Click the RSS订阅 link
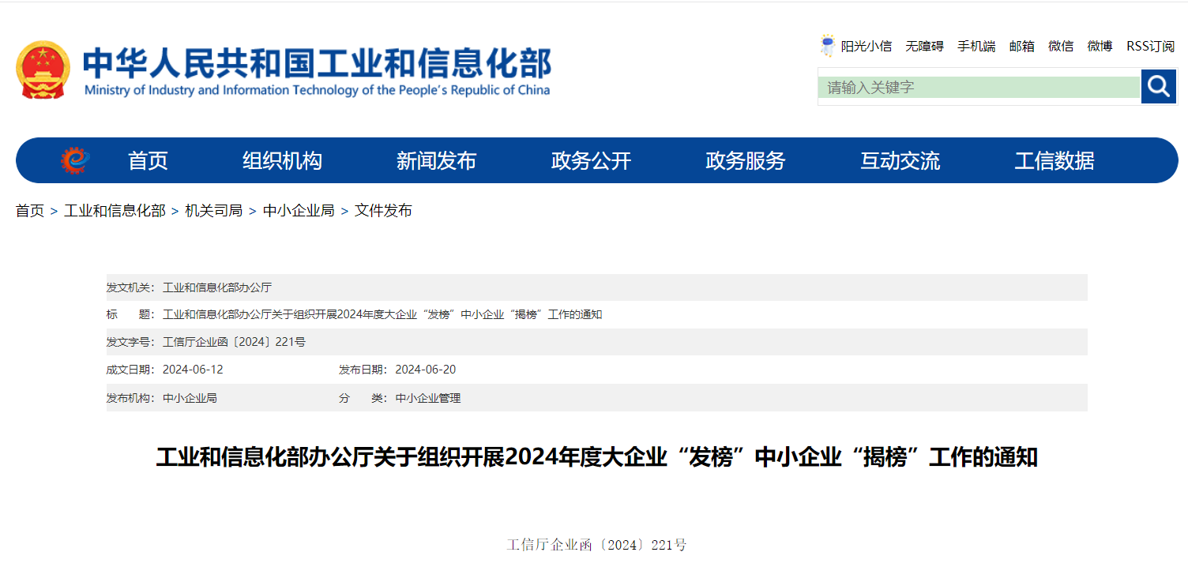Viewport: 1188px width, 582px height. [x=1150, y=47]
